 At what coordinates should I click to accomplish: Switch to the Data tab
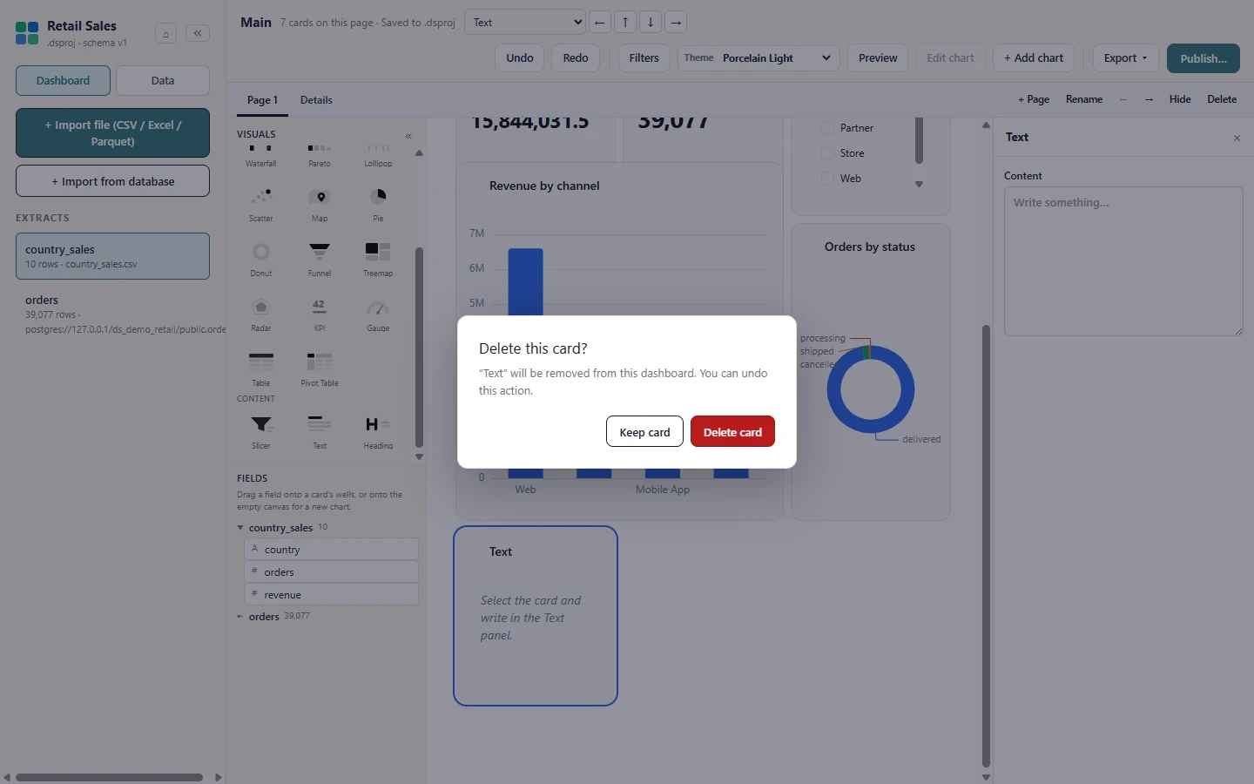pyautogui.click(x=163, y=80)
